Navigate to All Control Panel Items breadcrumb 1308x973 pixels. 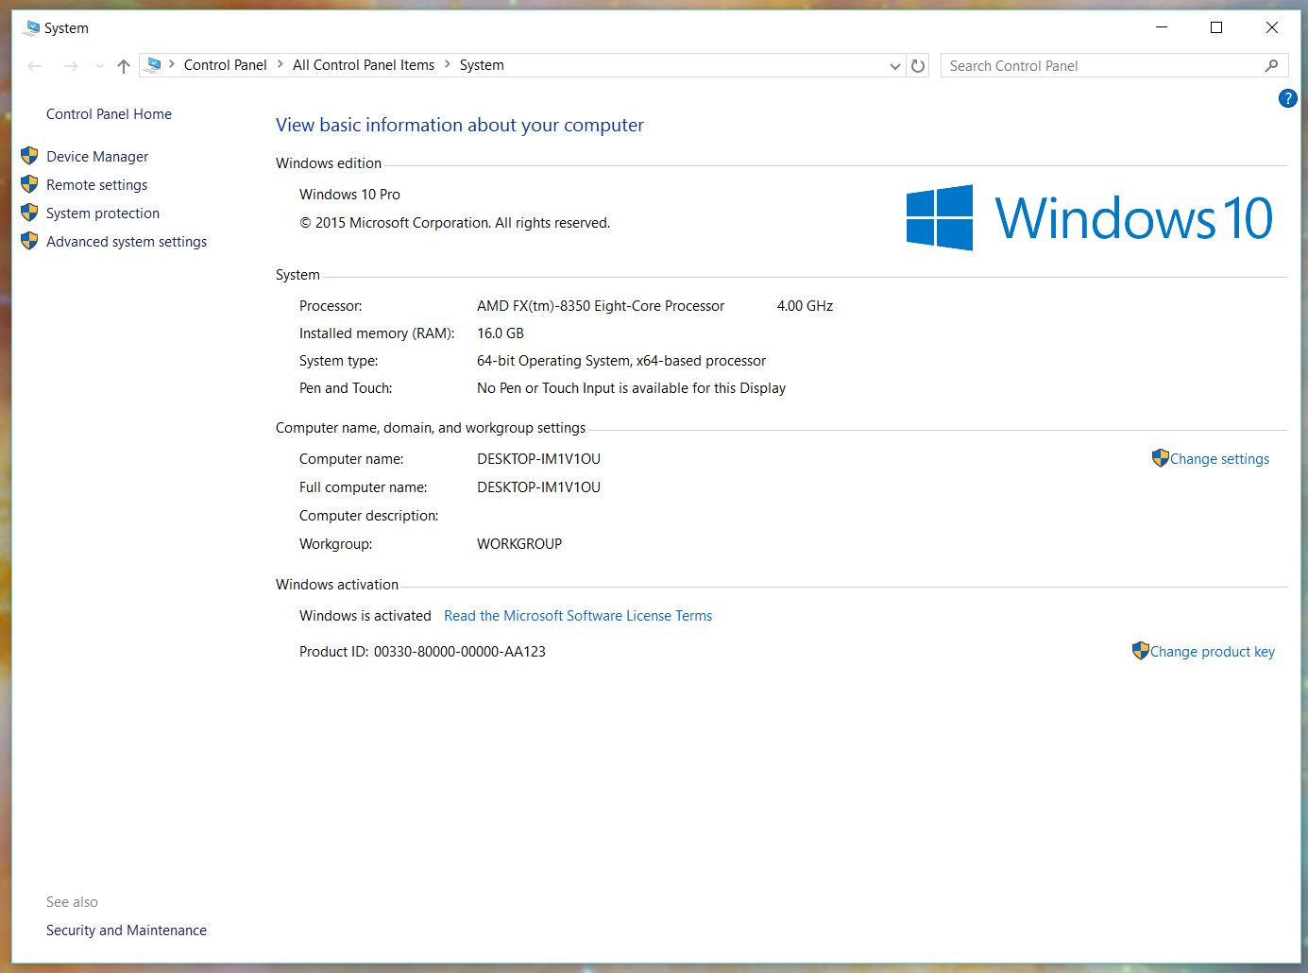tap(364, 65)
